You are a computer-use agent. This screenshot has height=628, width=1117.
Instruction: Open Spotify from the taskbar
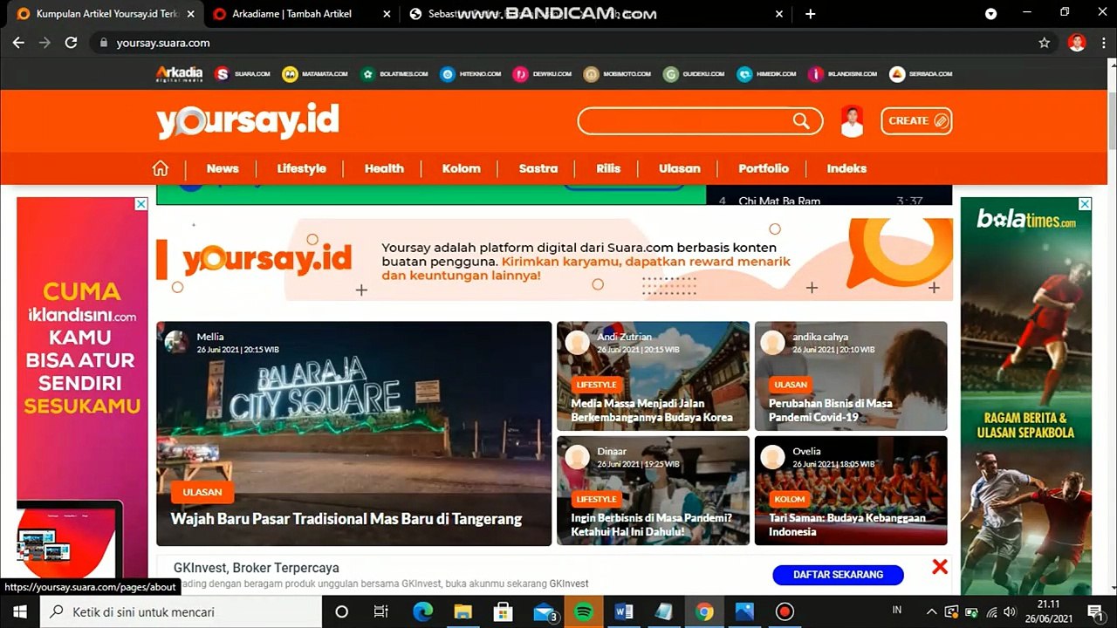(584, 611)
